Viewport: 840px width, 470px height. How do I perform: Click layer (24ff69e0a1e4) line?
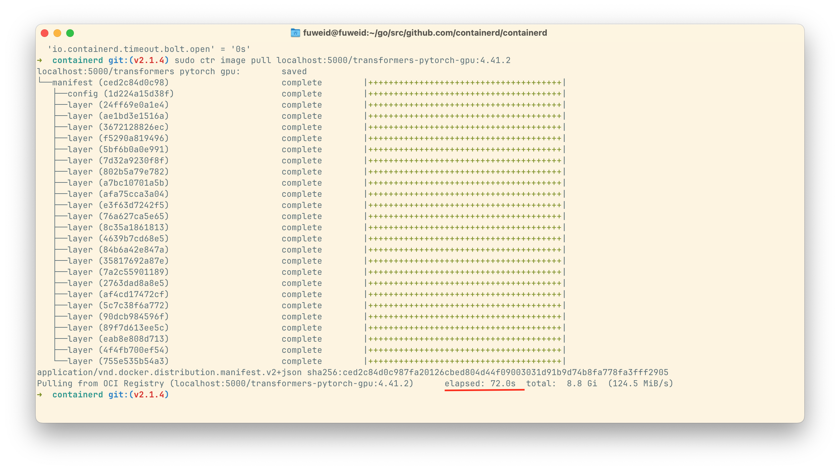tap(118, 105)
